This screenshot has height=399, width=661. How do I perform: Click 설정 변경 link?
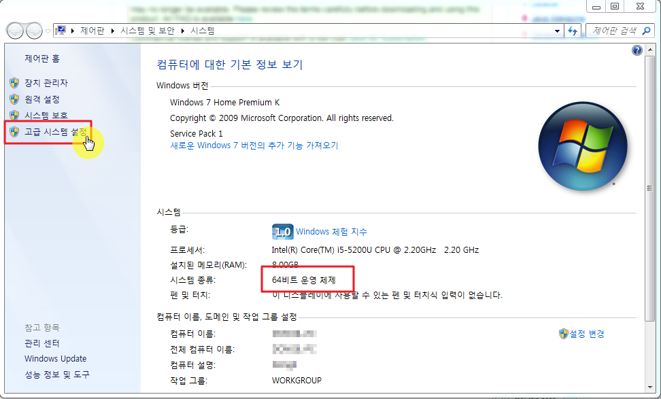(x=587, y=334)
